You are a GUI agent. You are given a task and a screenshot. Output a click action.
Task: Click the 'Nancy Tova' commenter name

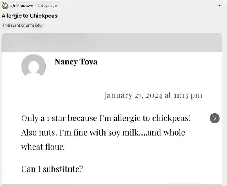tap(76, 61)
